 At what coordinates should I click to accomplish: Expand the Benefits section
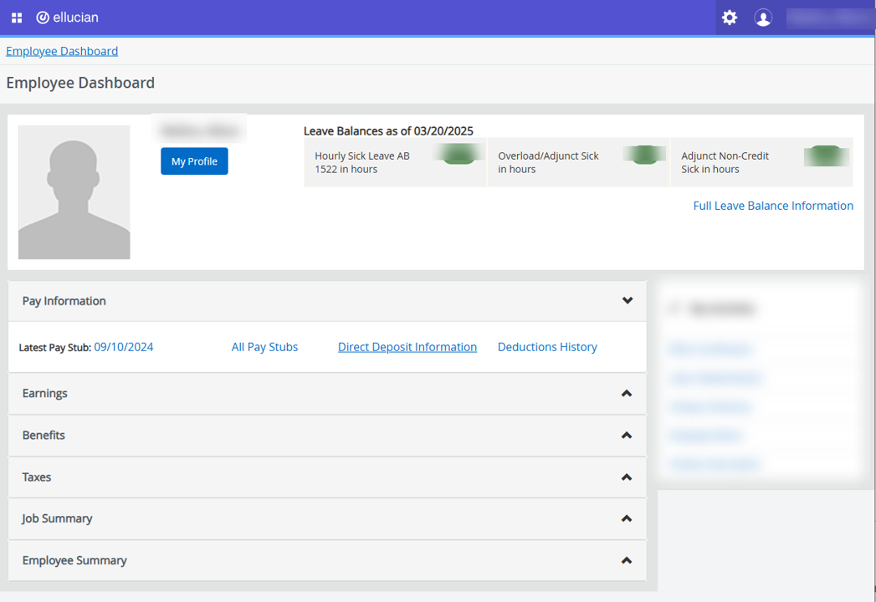(x=626, y=436)
